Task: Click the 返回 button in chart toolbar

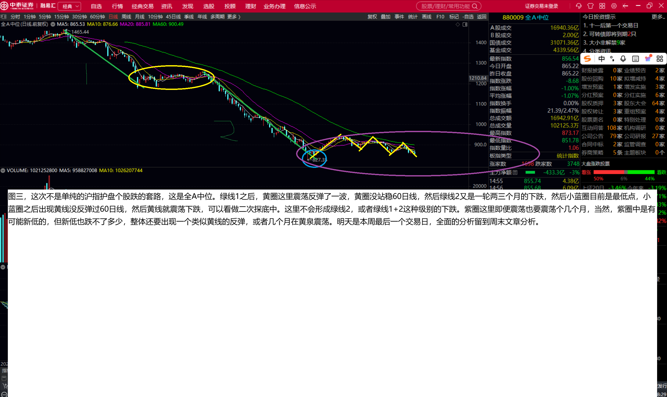Action: [x=482, y=17]
